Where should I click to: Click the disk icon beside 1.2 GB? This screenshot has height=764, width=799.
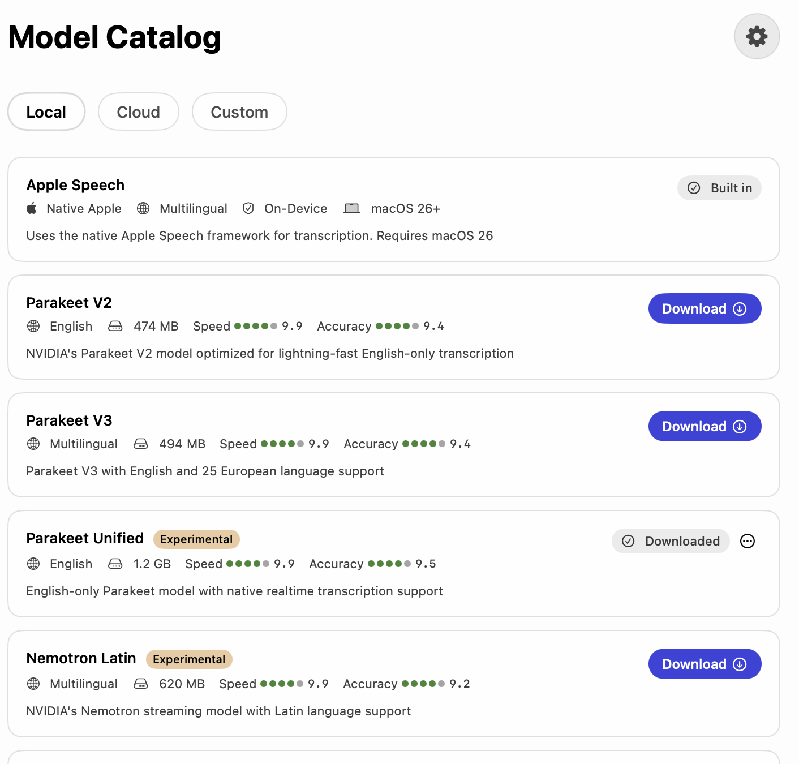pyautogui.click(x=115, y=564)
